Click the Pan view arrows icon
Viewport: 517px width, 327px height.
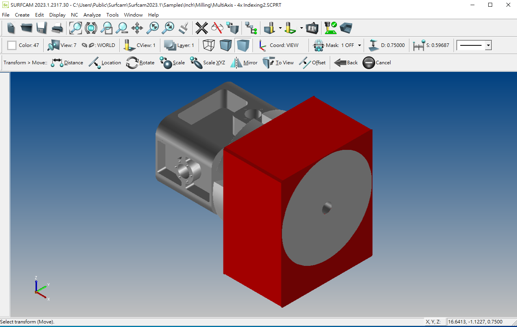coord(137,28)
